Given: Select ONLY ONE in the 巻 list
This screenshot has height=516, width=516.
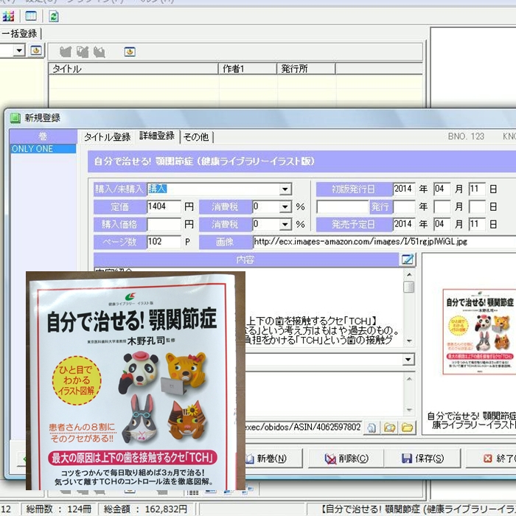Looking at the screenshot, I should [43, 149].
